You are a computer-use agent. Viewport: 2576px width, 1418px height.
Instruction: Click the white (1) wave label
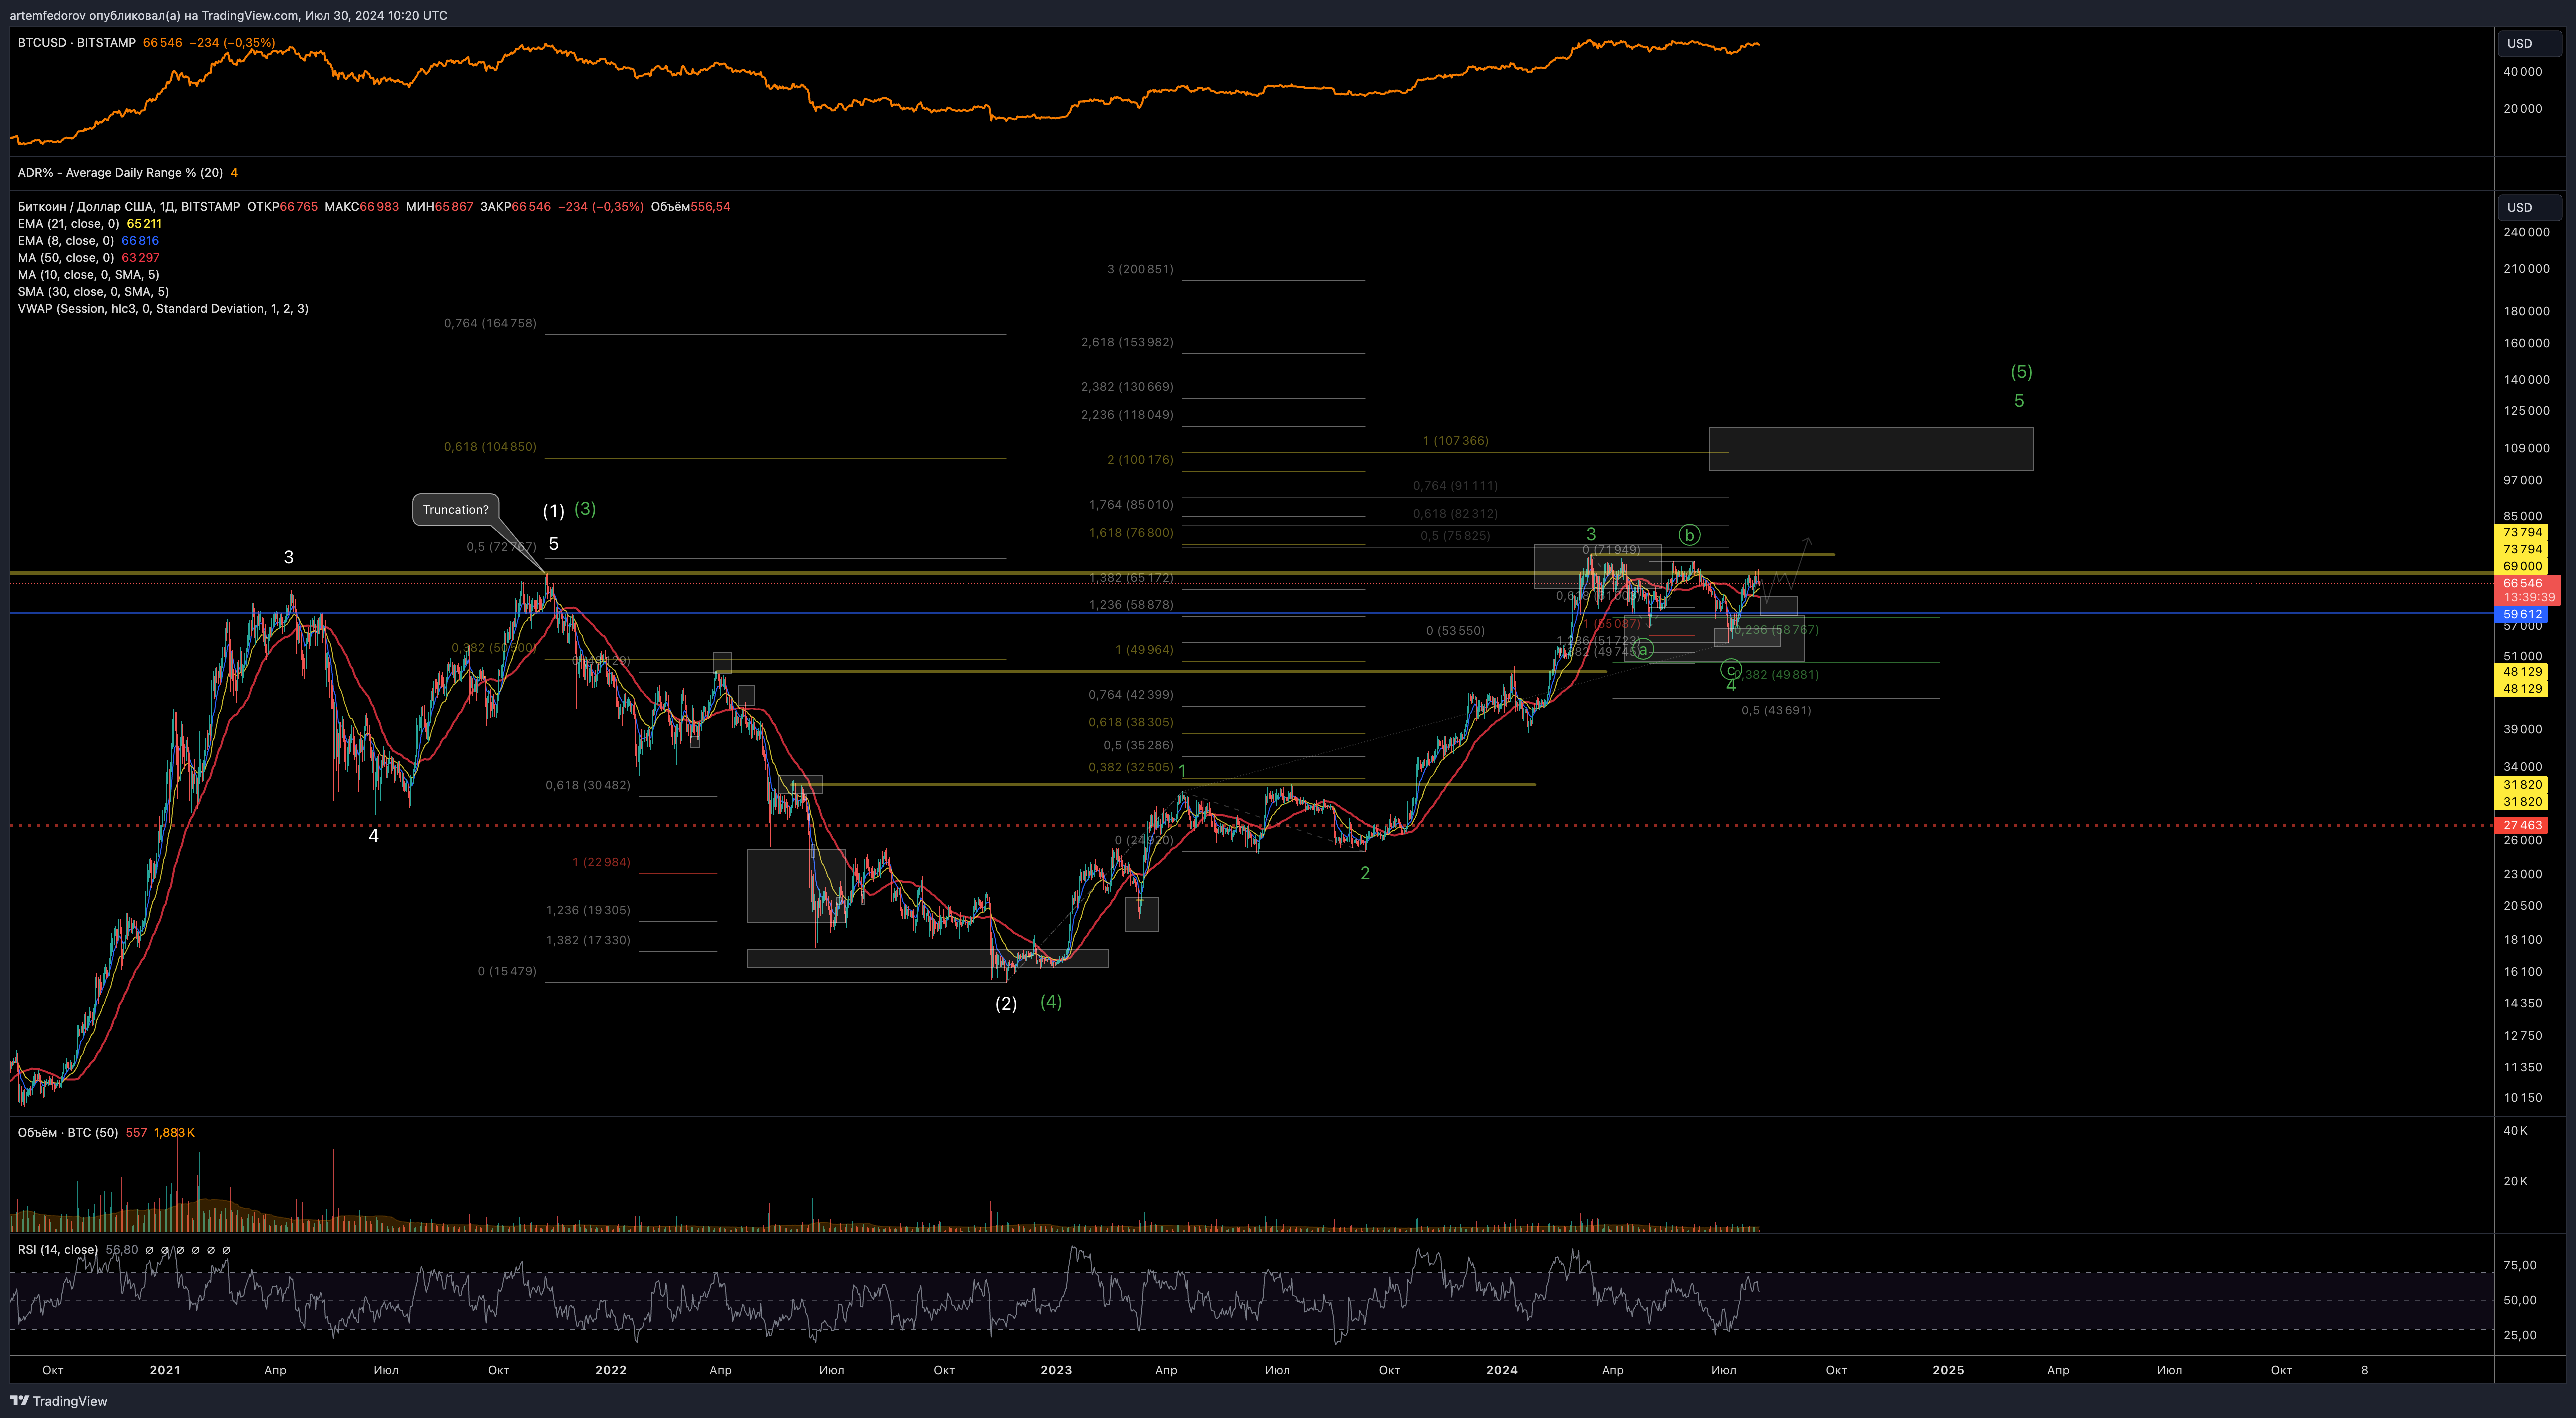coord(553,511)
